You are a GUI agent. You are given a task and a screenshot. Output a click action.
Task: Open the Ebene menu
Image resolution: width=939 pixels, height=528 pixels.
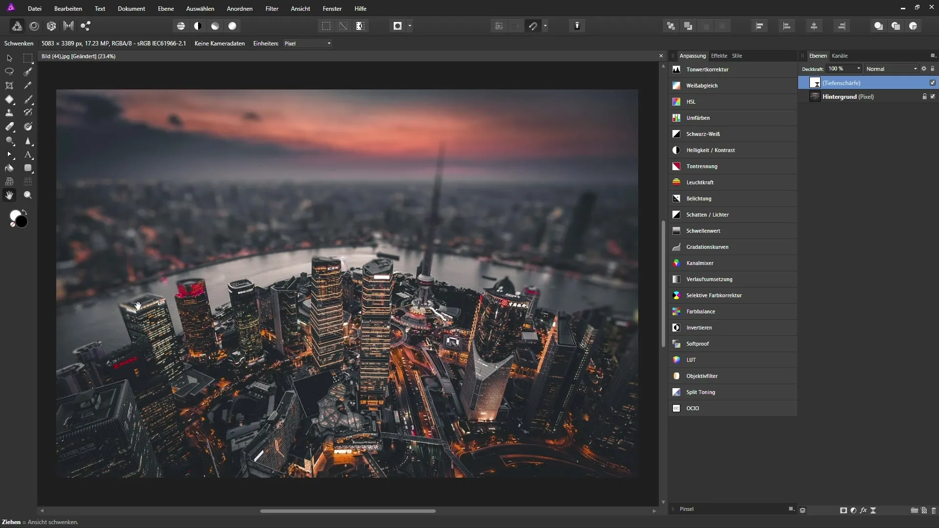(166, 8)
